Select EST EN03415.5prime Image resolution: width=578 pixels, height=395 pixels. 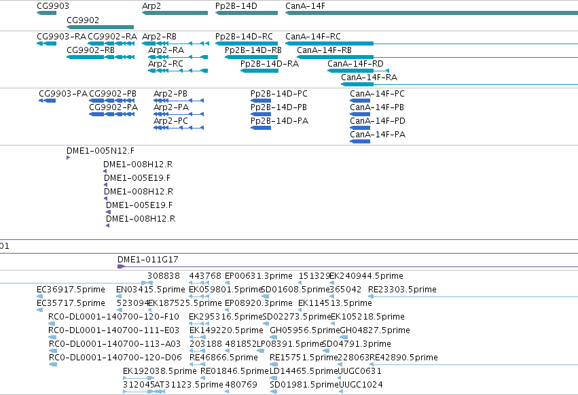tap(119, 296)
